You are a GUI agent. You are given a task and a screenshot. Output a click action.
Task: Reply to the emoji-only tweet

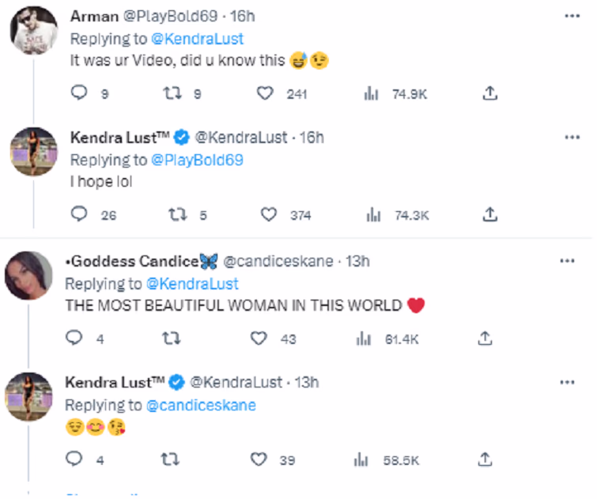(x=74, y=459)
